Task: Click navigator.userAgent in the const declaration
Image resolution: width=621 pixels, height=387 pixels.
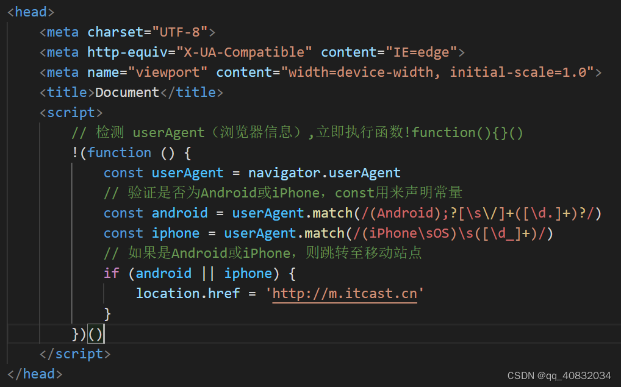Action: point(324,173)
